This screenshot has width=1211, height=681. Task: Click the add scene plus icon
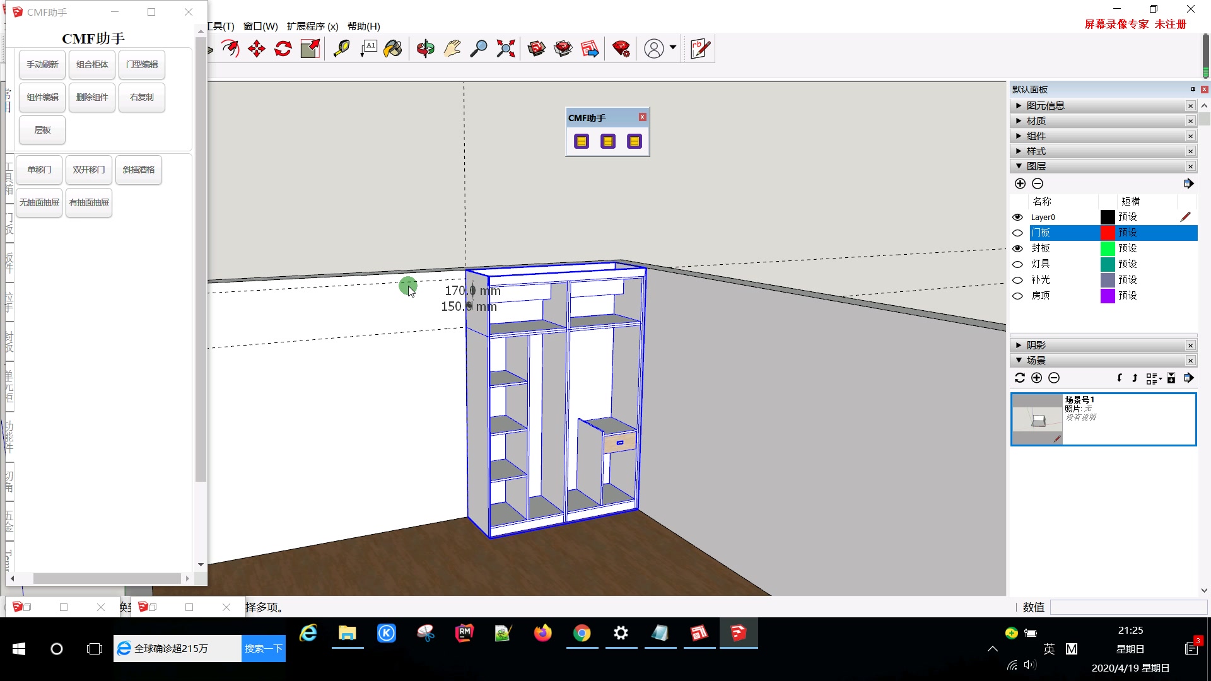1036,378
